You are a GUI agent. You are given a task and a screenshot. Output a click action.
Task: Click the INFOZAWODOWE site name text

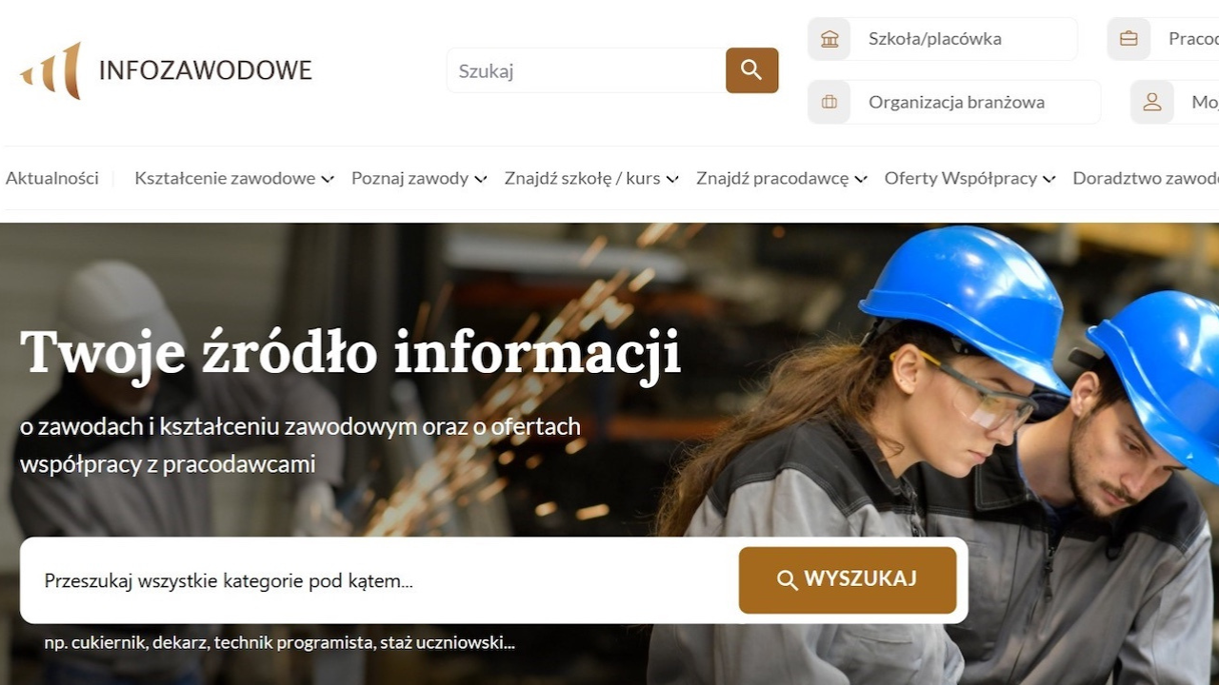tap(206, 70)
